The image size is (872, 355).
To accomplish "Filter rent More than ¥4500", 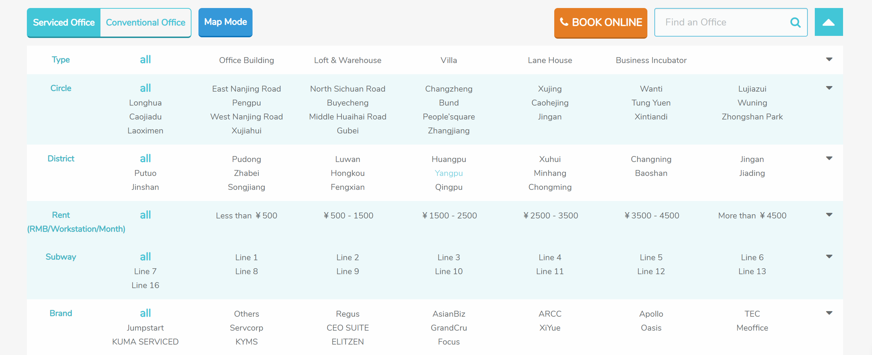I will click(752, 216).
